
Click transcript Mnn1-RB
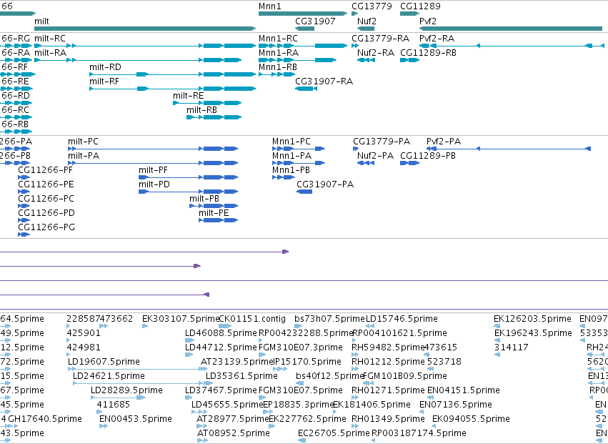pos(278,67)
